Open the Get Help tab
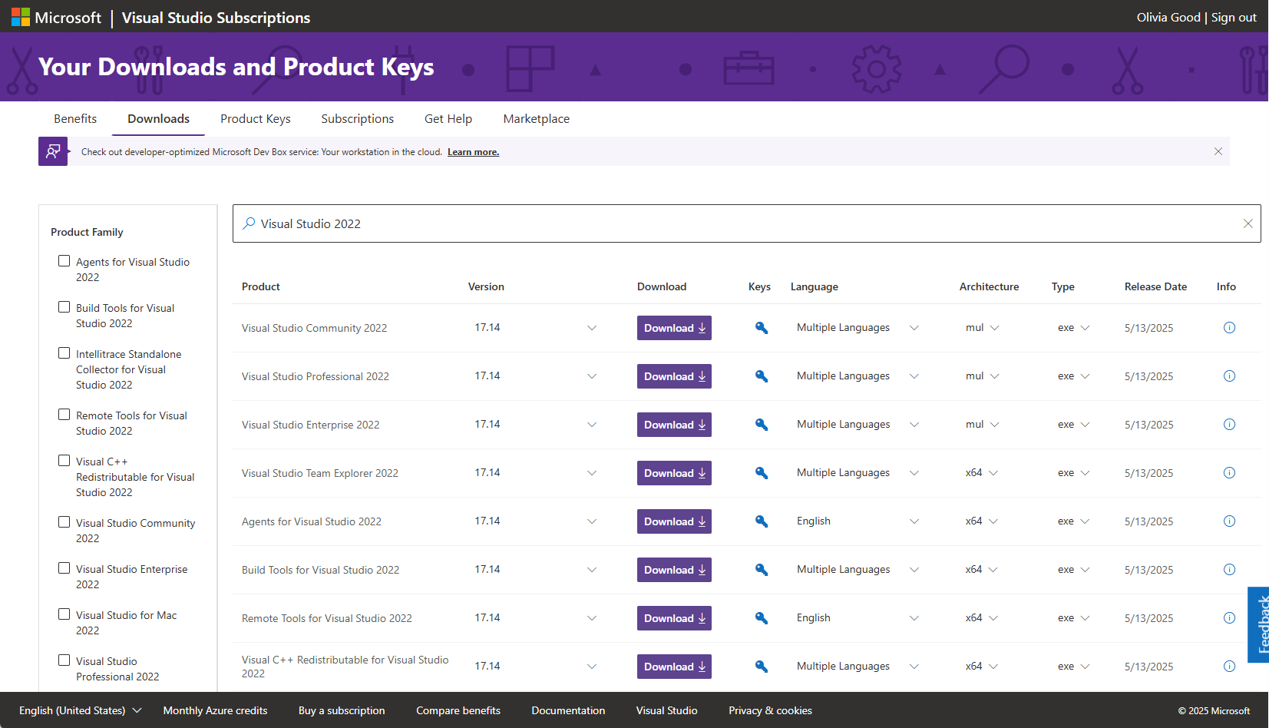 [448, 119]
